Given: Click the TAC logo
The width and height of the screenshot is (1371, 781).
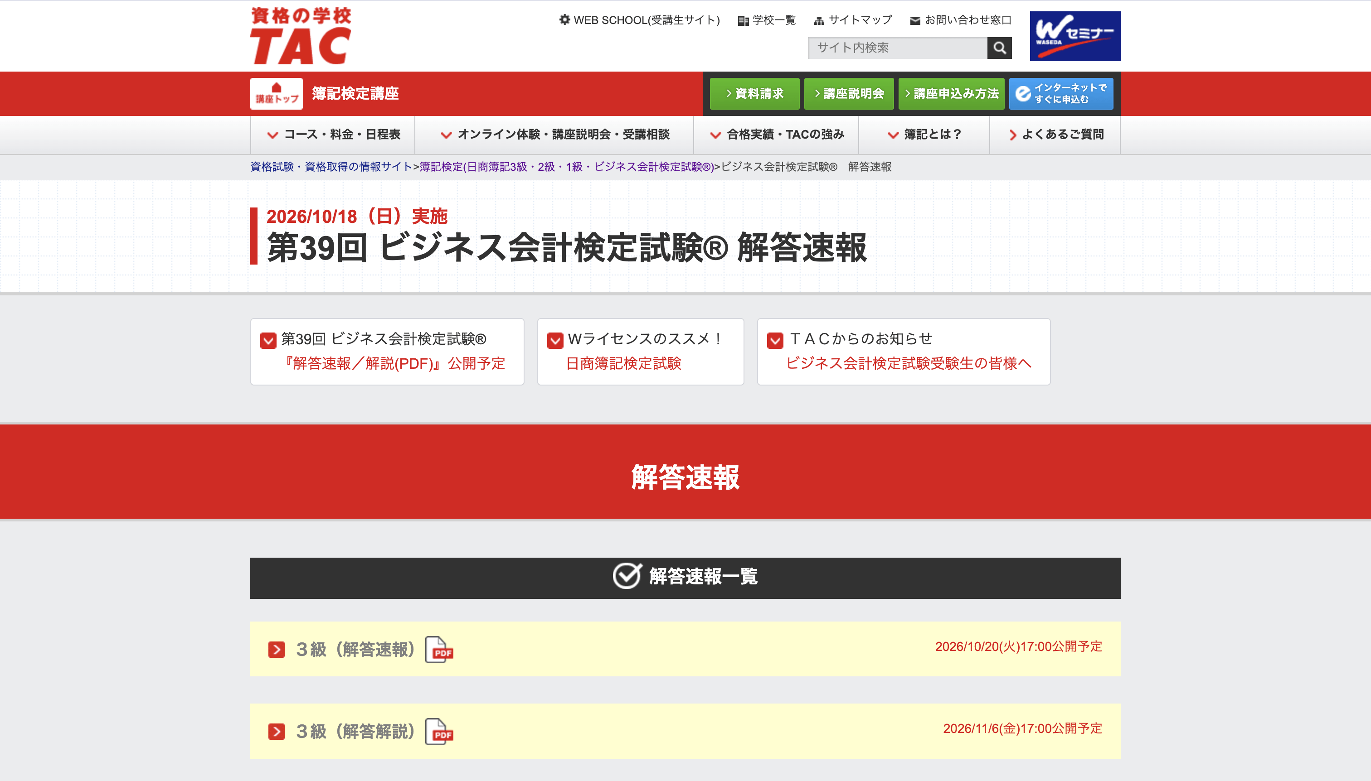Looking at the screenshot, I should pos(301,35).
